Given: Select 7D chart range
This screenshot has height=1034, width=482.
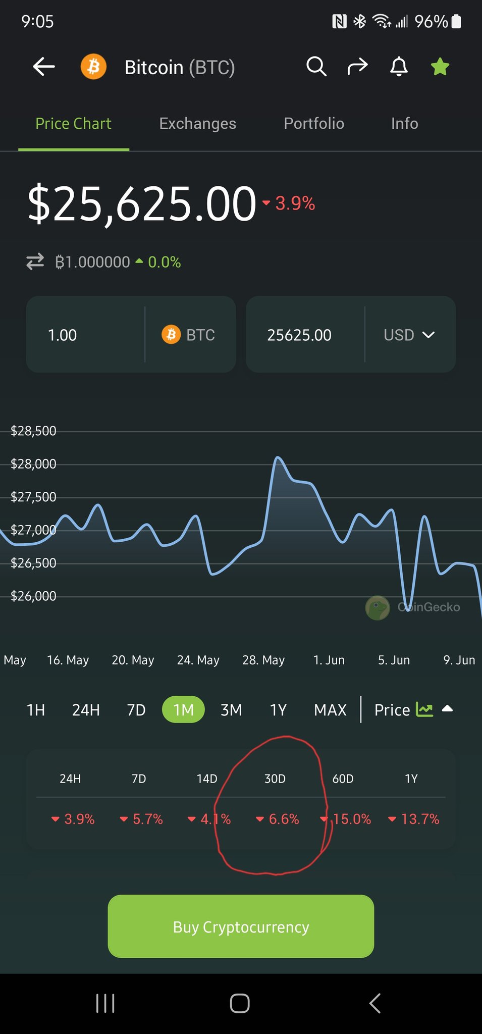Looking at the screenshot, I should coord(136,710).
